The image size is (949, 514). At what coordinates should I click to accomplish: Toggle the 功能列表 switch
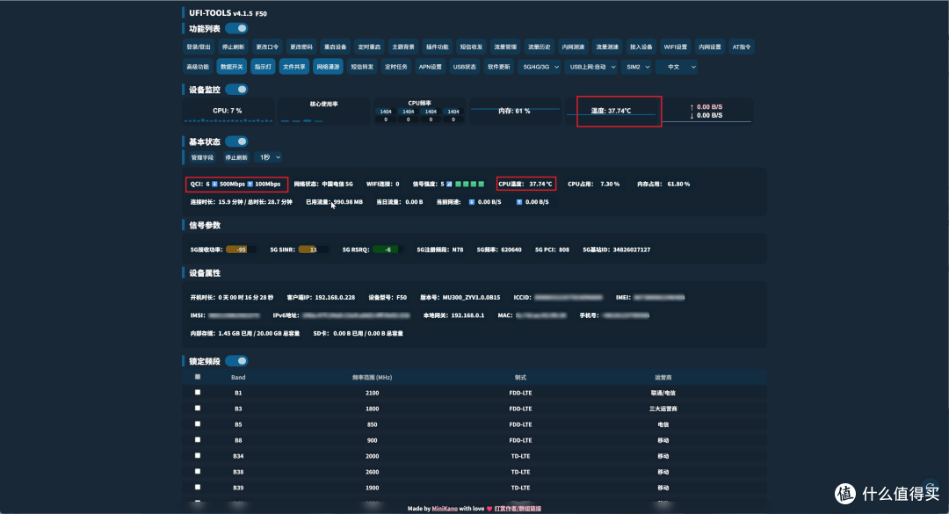click(236, 28)
